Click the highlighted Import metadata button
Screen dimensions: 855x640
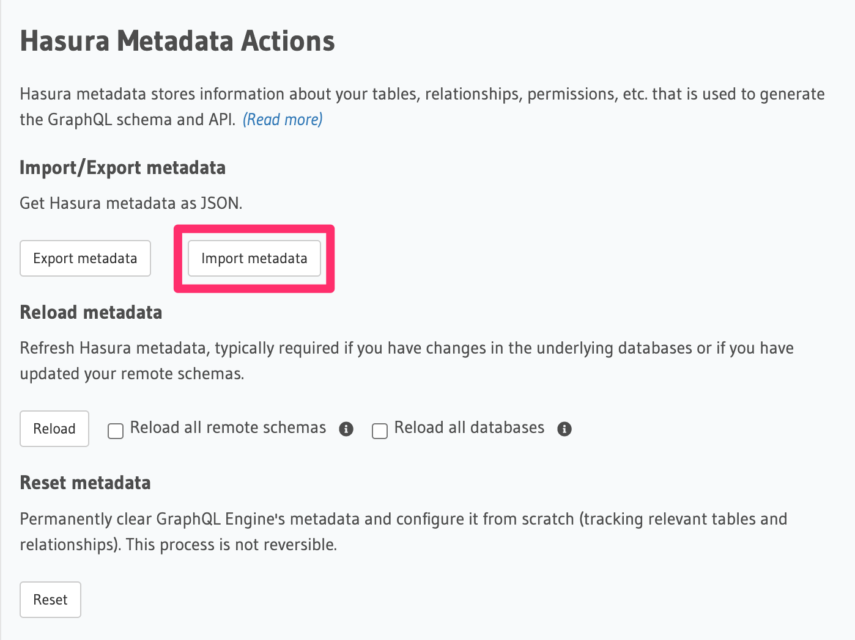(254, 258)
